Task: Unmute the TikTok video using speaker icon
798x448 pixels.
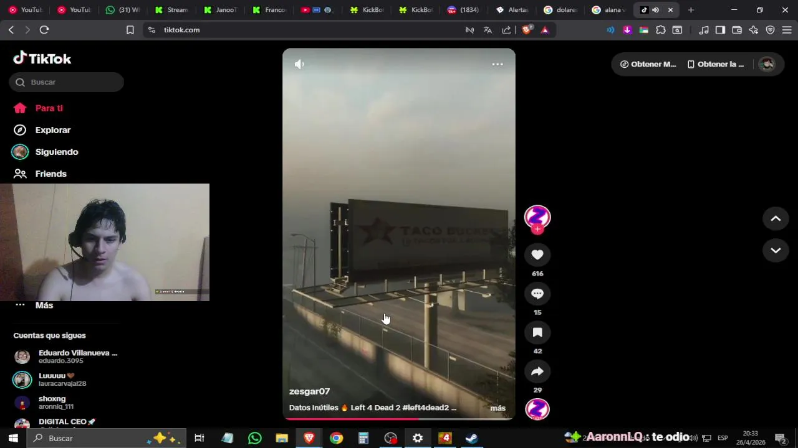Action: pos(299,64)
